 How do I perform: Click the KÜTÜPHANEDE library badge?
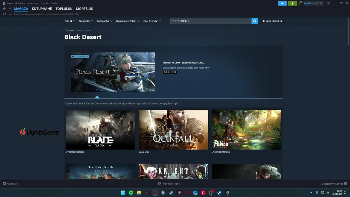tap(80, 57)
